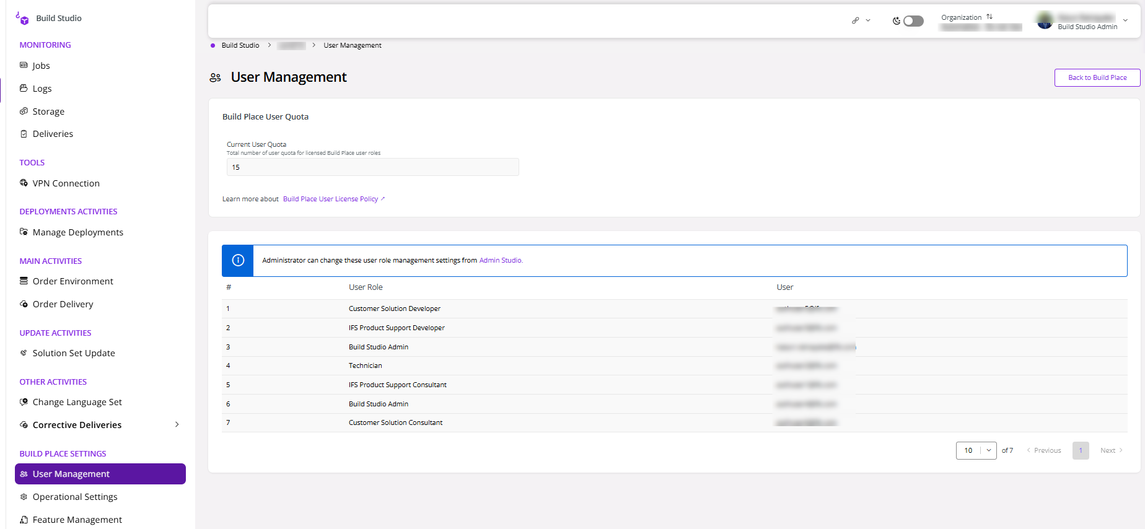Open Build Place User License Policy link
The image size is (1145, 529).
(330, 199)
